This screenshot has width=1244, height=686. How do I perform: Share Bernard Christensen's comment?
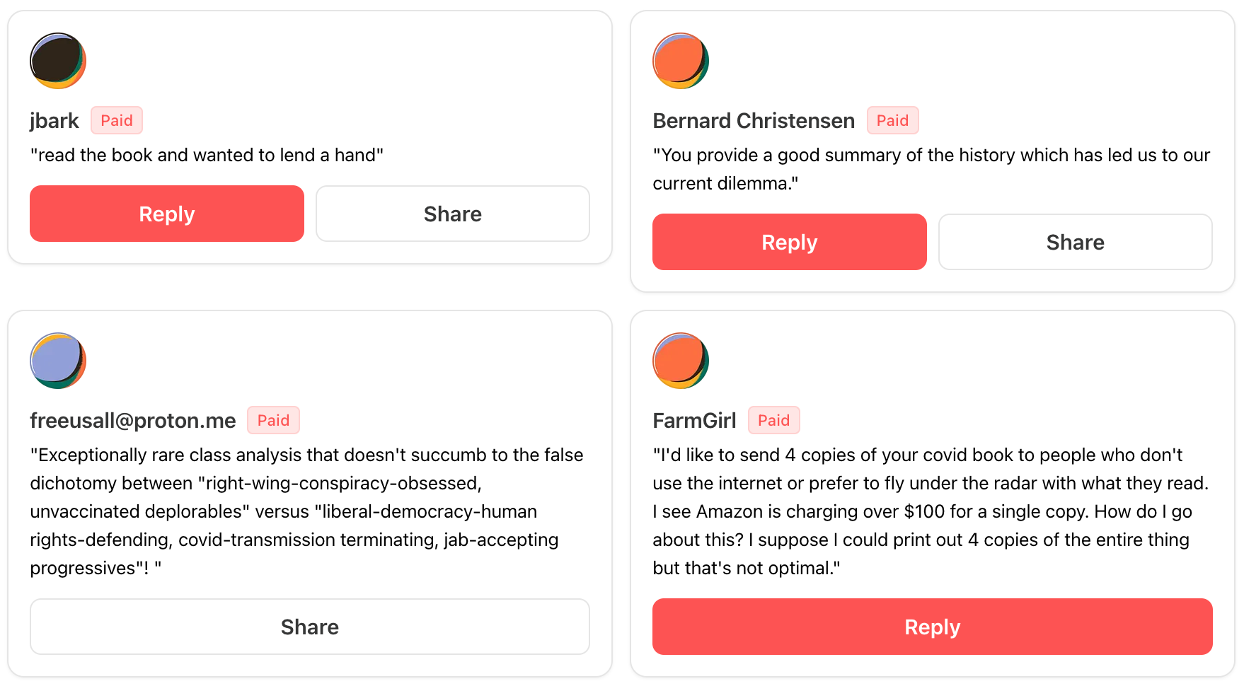pos(1076,242)
